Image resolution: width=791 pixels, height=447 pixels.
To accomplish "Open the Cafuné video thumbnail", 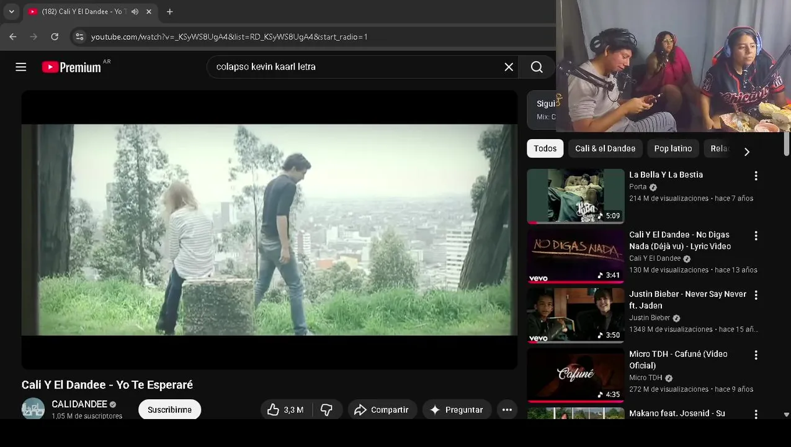I will [576, 375].
